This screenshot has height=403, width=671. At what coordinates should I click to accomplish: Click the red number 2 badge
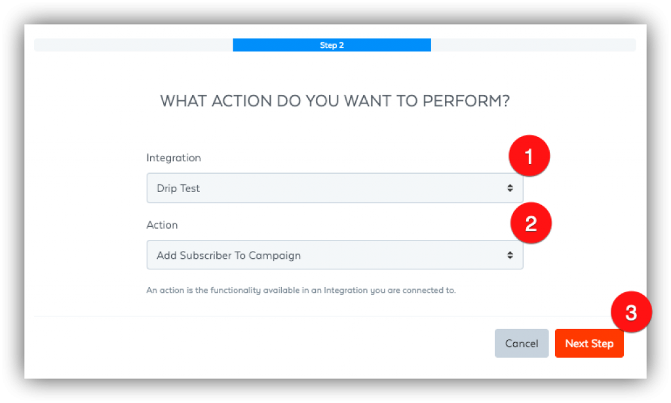click(x=531, y=224)
